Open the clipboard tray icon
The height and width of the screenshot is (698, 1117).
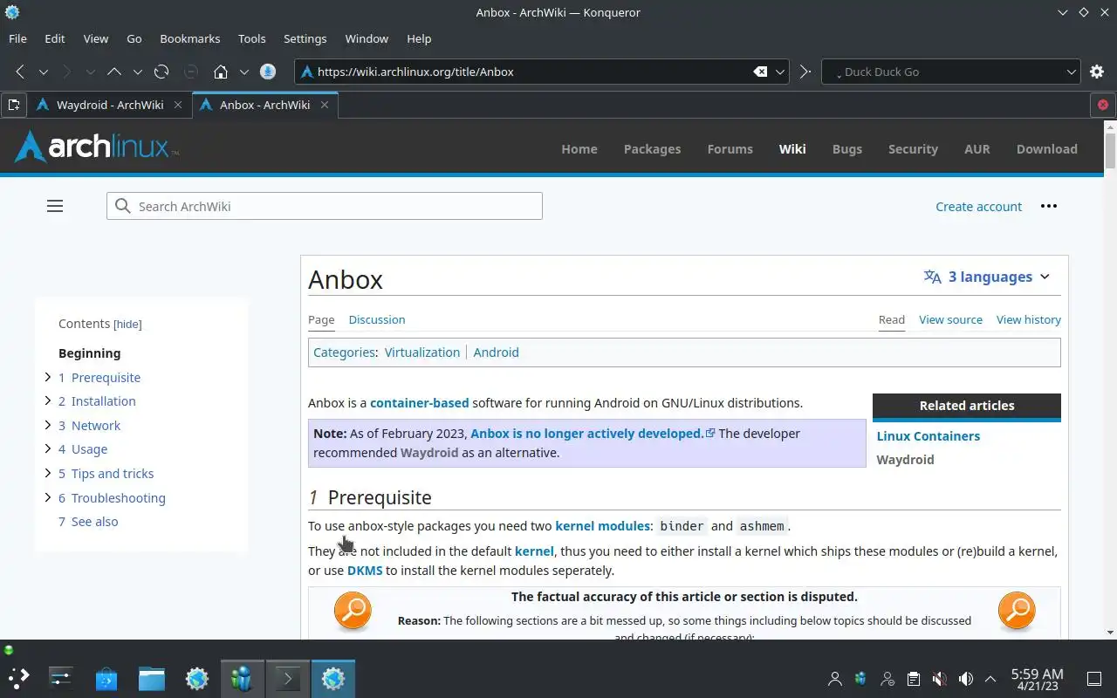coord(914,679)
